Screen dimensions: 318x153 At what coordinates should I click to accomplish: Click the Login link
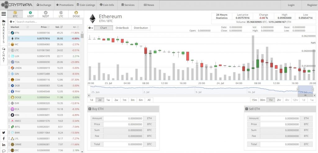(x=291, y=5)
